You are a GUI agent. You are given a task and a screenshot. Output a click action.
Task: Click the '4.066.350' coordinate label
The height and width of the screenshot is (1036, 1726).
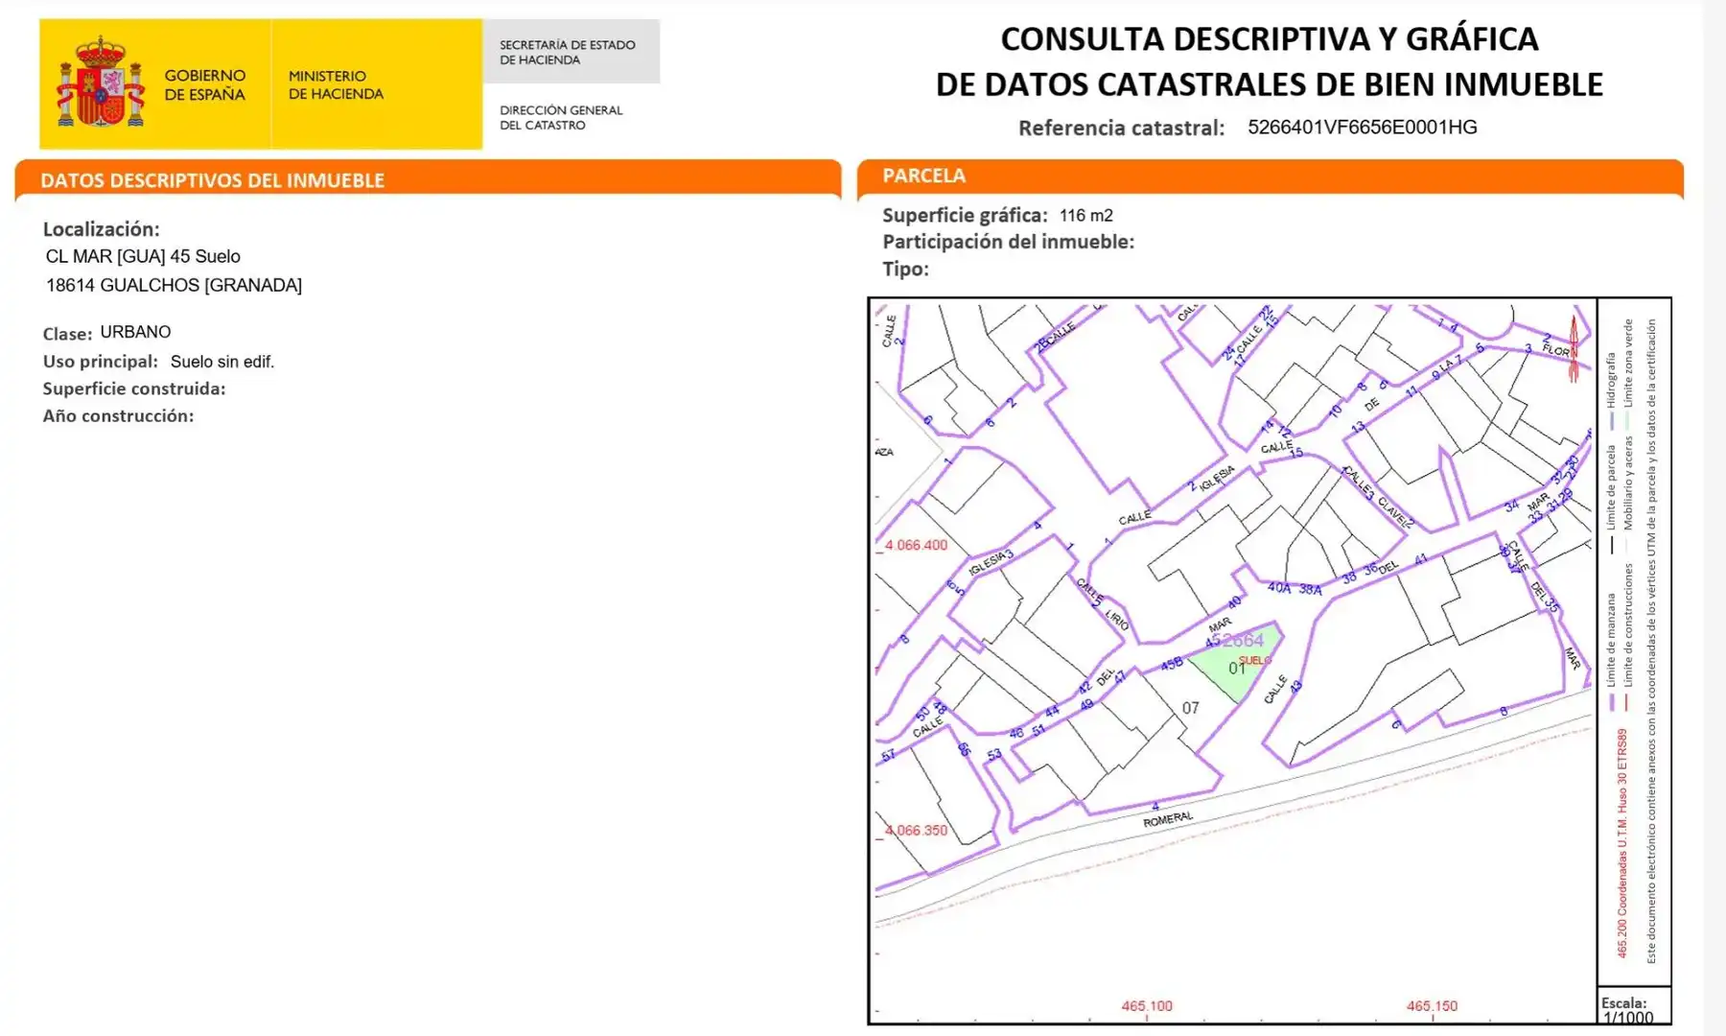click(x=916, y=830)
